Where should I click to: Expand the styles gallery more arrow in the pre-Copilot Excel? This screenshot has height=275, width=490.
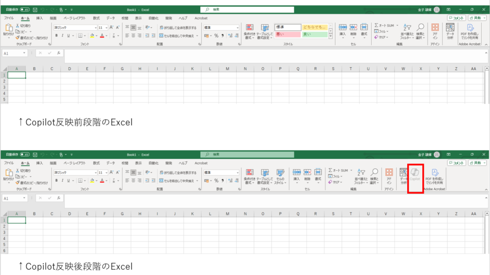pos(330,36)
